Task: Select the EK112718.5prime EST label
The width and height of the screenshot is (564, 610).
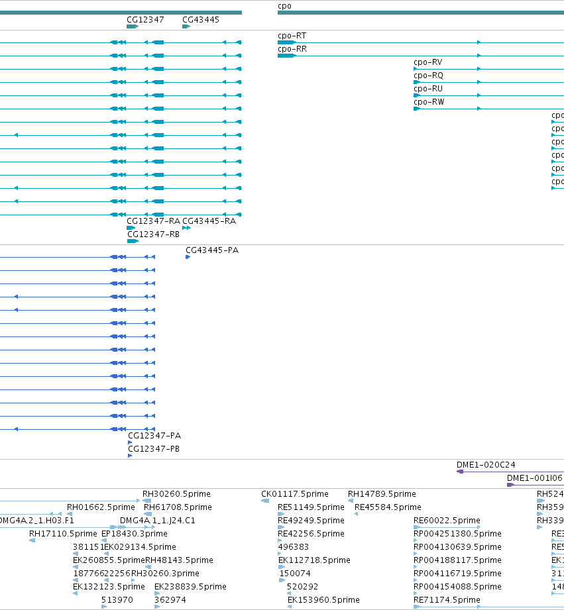Action: point(315,560)
